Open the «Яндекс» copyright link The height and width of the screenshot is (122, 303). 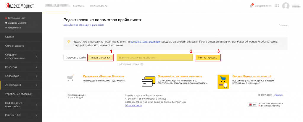tap(279, 95)
